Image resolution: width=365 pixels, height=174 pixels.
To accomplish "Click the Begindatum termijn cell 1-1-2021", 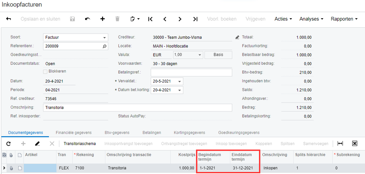I will click(x=213, y=168).
